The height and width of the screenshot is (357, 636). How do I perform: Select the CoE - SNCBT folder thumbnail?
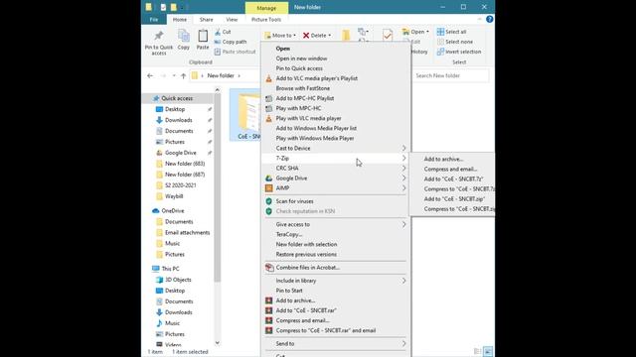pos(245,115)
